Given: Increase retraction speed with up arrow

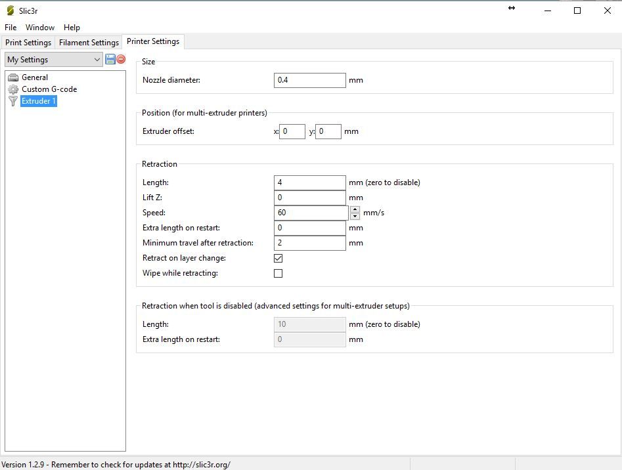Looking at the screenshot, I should coord(355,209).
